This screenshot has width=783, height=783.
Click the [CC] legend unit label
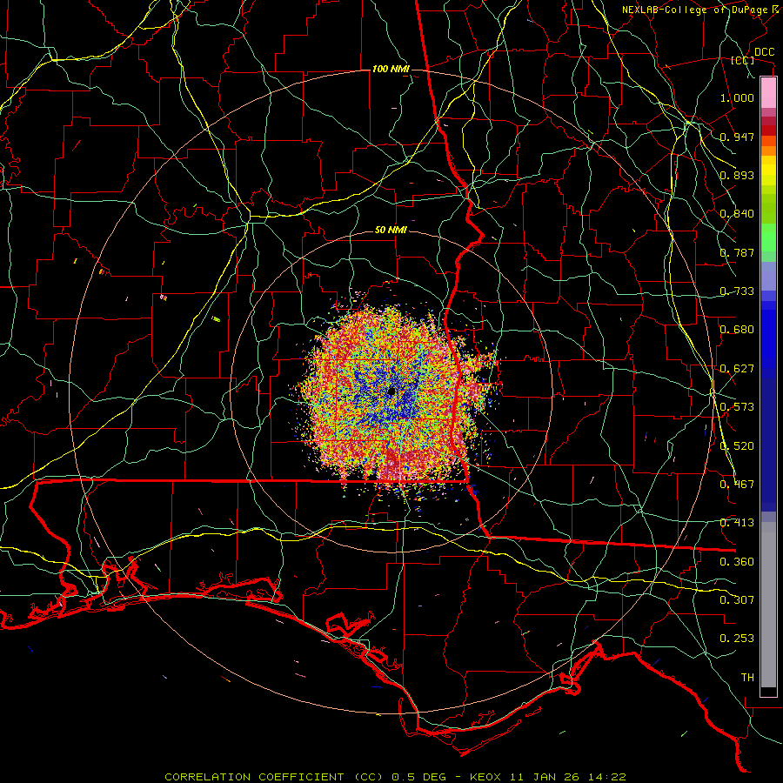(743, 60)
